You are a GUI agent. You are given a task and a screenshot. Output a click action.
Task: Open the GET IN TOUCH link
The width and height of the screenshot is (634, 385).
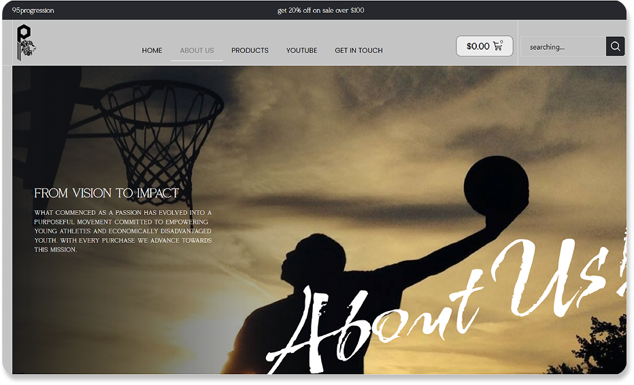(358, 50)
